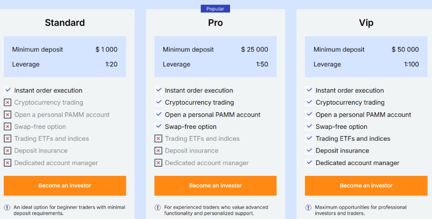This screenshot has height=219, width=432.
Task: Click the red X beside Standard's Cryptocurrency trading
Action: pyautogui.click(x=8, y=102)
